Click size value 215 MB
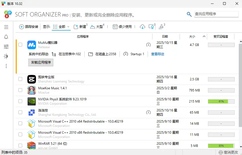Viewport: 242px width, 155px height. pos(194,101)
